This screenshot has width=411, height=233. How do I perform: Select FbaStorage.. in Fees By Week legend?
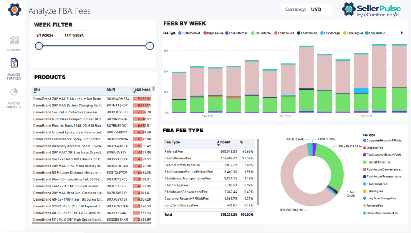(x=331, y=33)
